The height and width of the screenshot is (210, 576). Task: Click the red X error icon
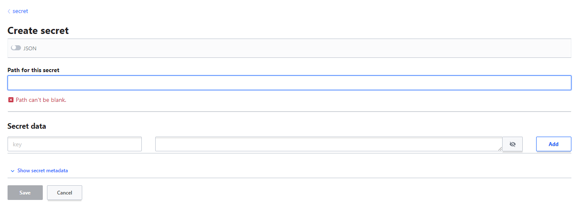point(11,100)
